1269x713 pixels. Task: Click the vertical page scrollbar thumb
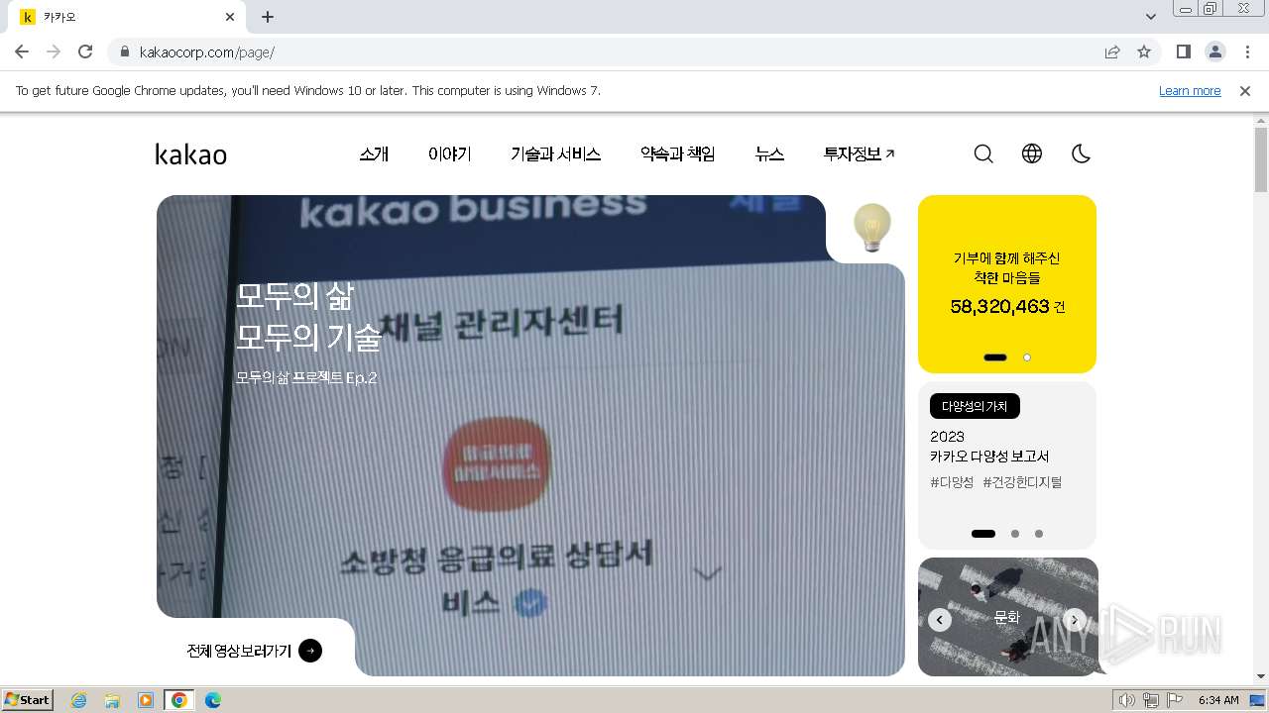pyautogui.click(x=1261, y=159)
